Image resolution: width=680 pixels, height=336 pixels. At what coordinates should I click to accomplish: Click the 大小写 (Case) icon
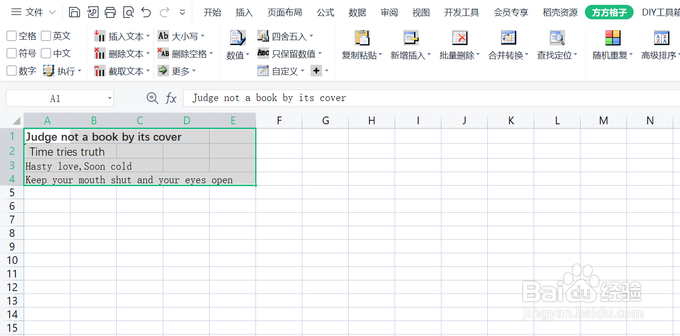163,36
